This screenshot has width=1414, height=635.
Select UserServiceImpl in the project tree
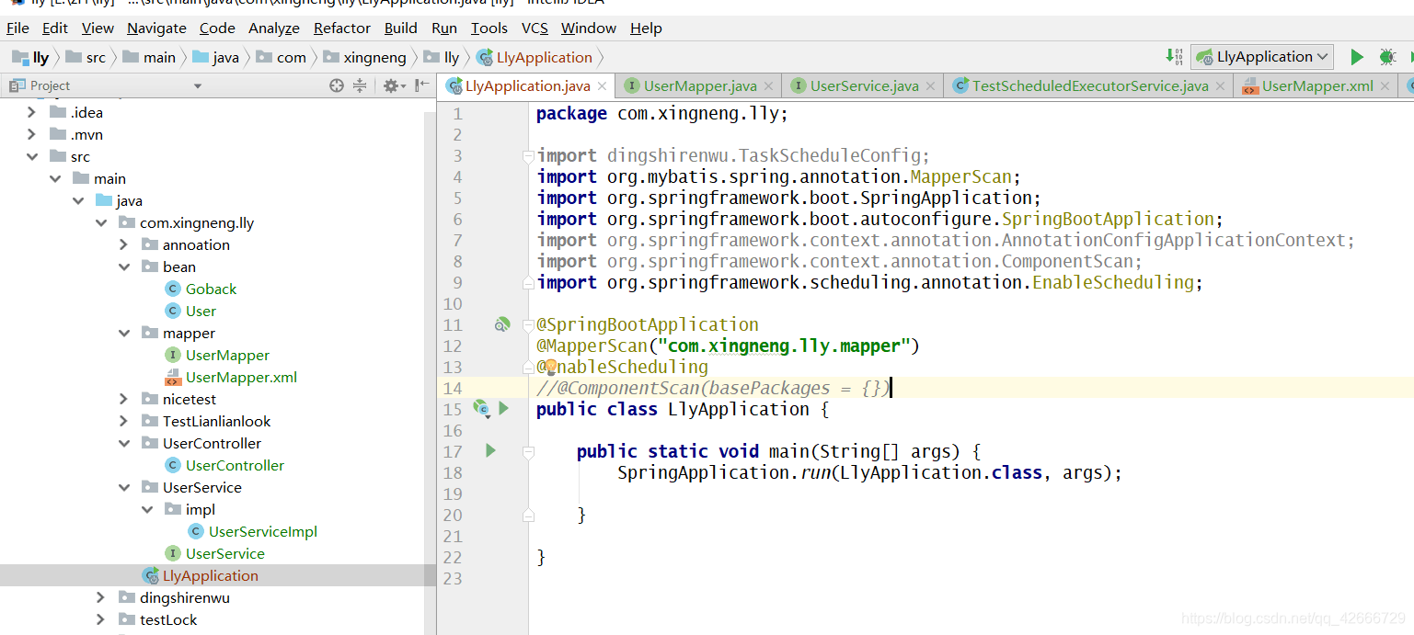(x=262, y=531)
